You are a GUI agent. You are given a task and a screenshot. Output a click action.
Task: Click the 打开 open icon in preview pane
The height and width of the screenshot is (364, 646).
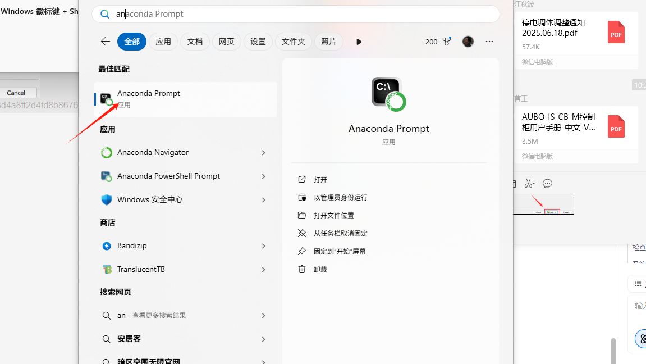coord(302,179)
